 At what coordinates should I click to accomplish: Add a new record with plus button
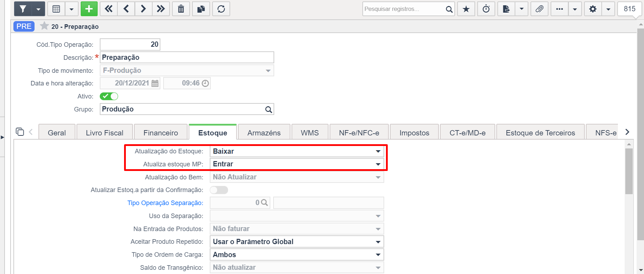pos(89,9)
